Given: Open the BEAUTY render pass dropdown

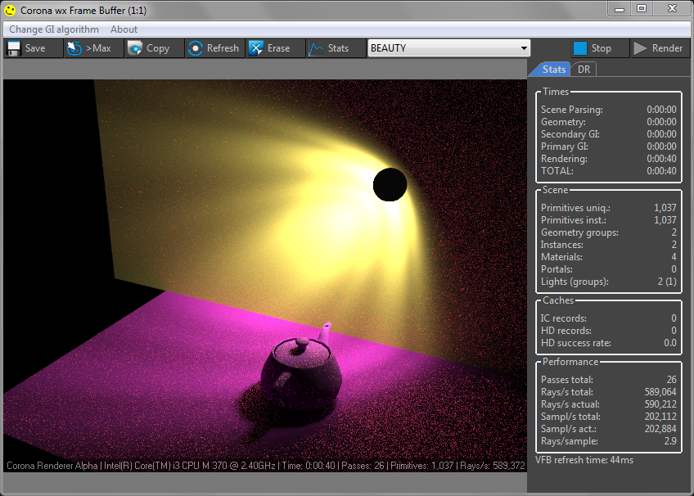Looking at the screenshot, I should [448, 48].
